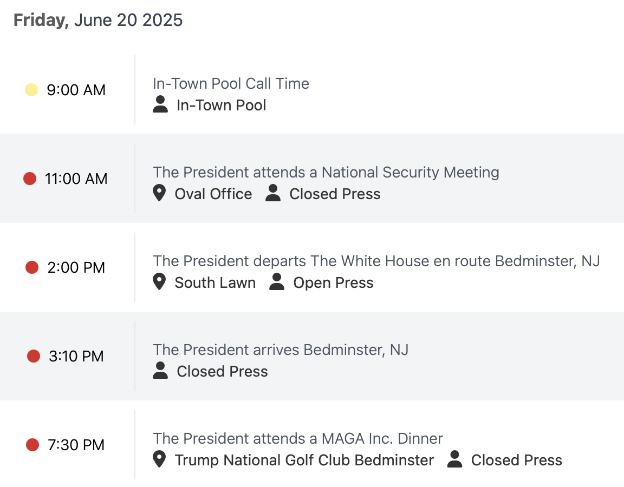Open the In-Town Pool Call Time event
Image resolution: width=624 pixels, height=487 pixels.
click(231, 83)
